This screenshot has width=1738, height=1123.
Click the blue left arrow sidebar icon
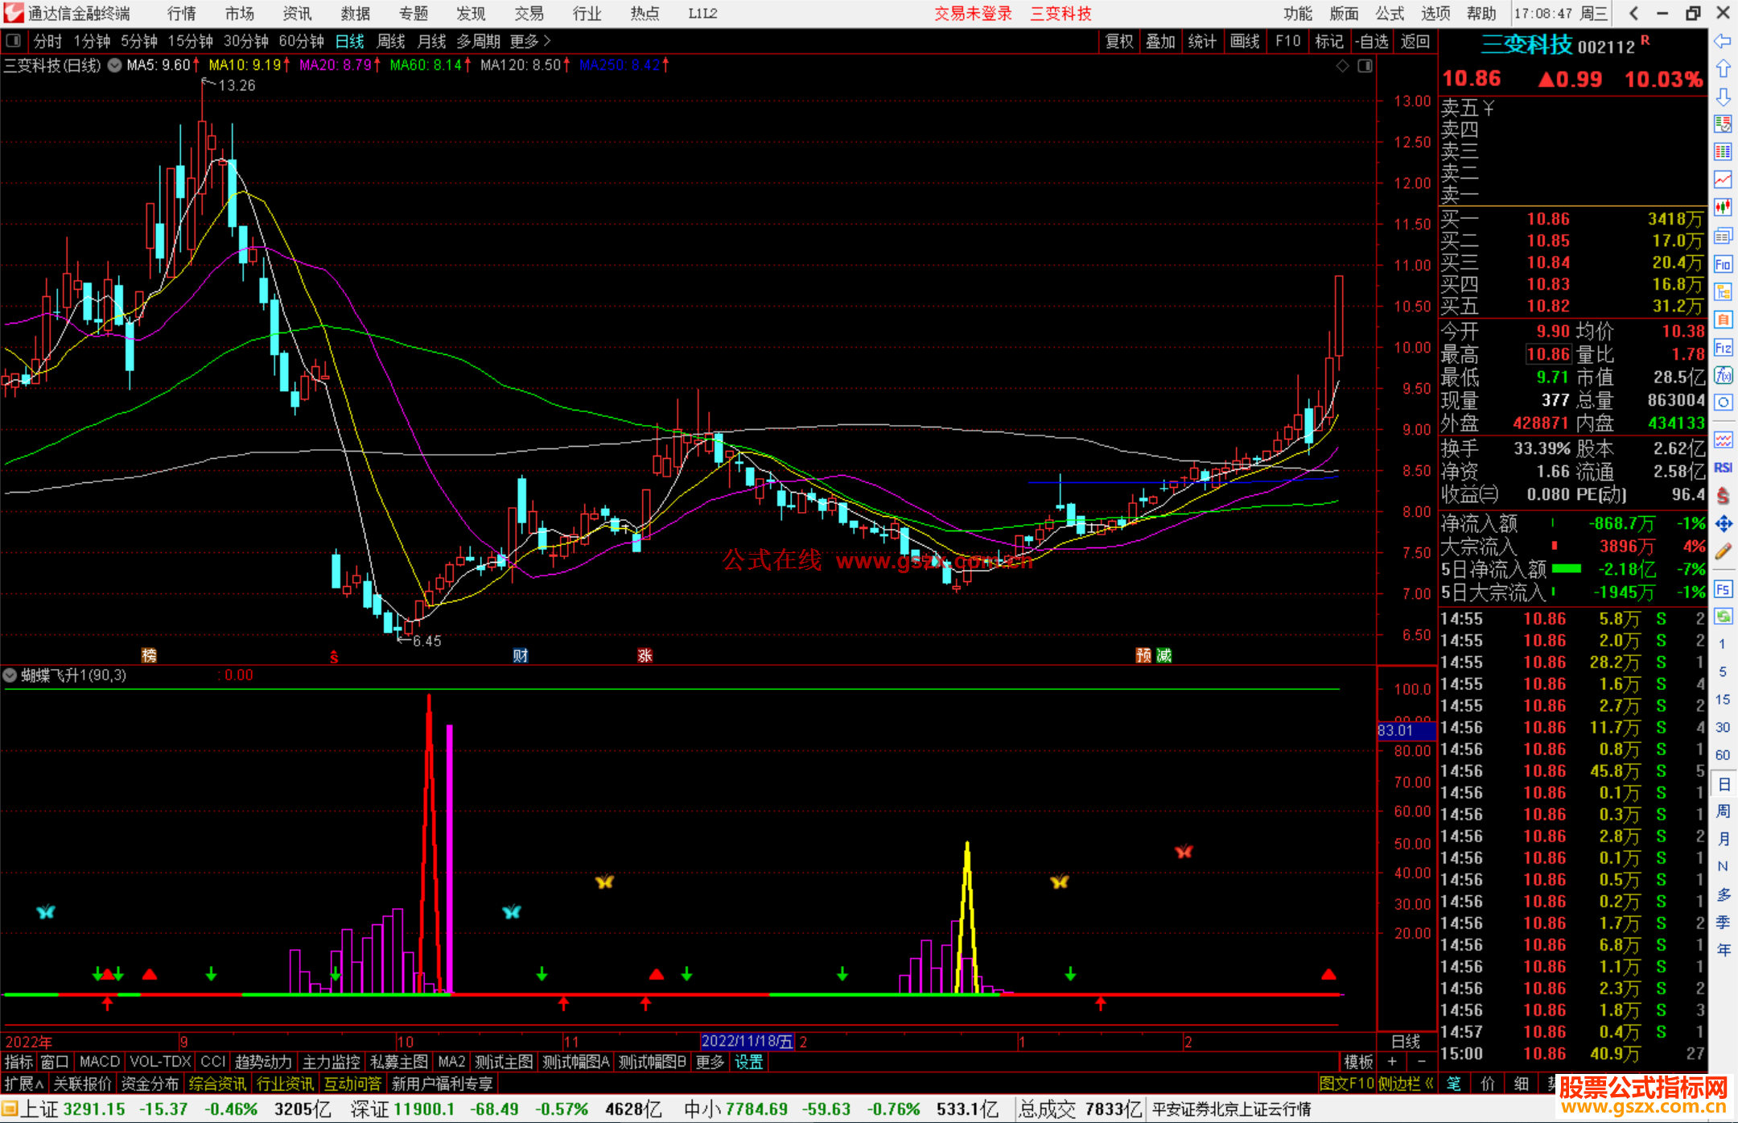tap(1723, 41)
